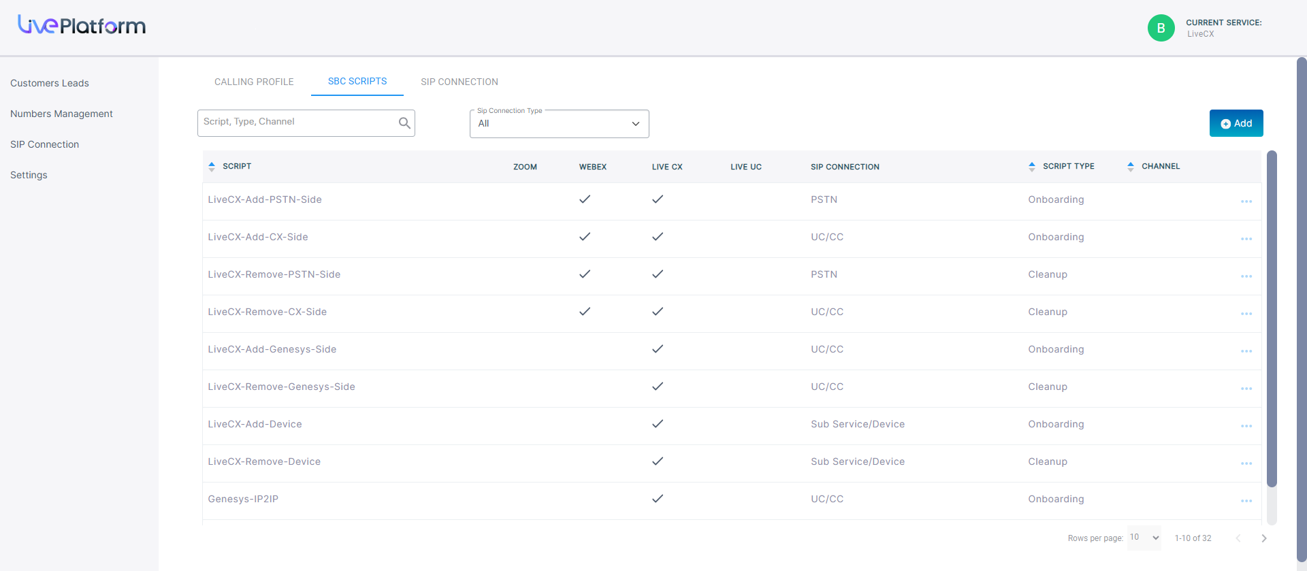Open row actions for LiveCX-Add-Device
Screen dimensions: 1307x571
point(1246,426)
